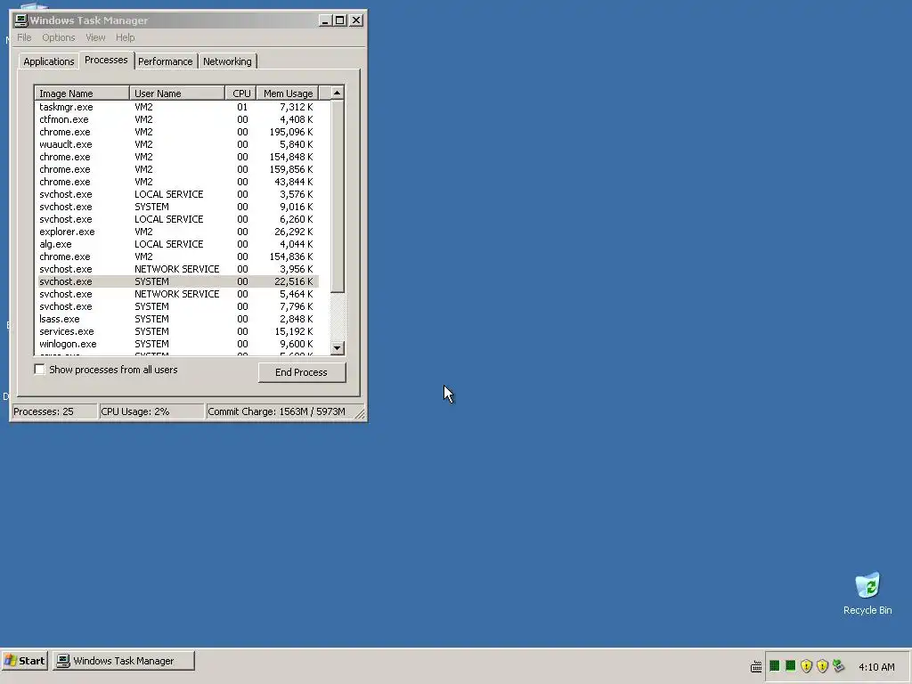912x684 pixels.
Task: Select the Processes tab
Action: click(106, 60)
